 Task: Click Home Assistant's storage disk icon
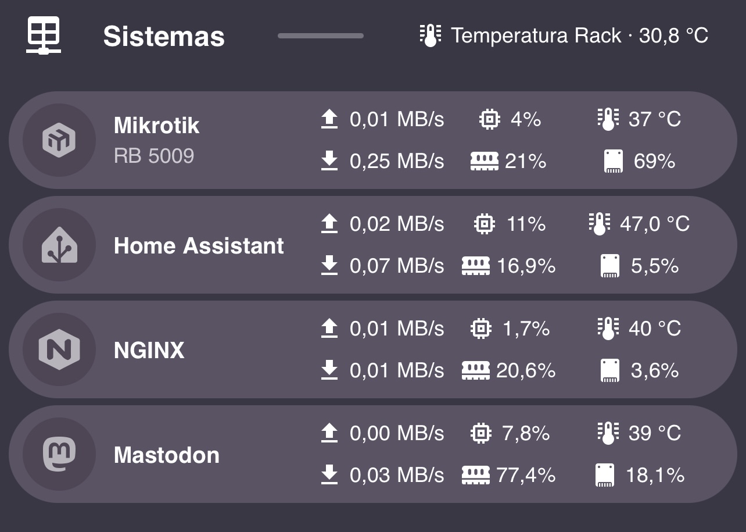click(609, 266)
